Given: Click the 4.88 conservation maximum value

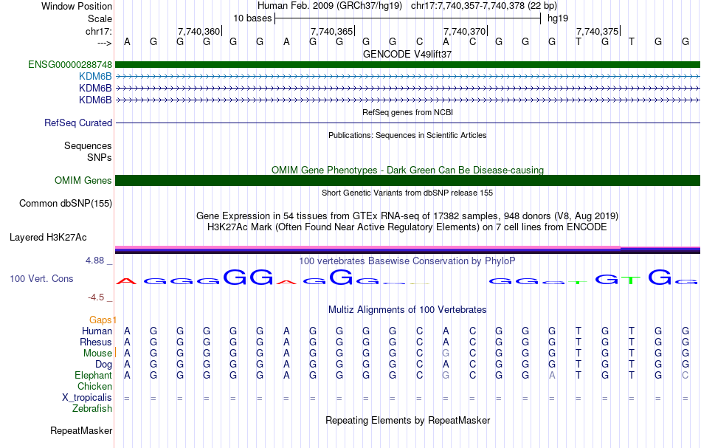Looking at the screenshot, I should [94, 261].
